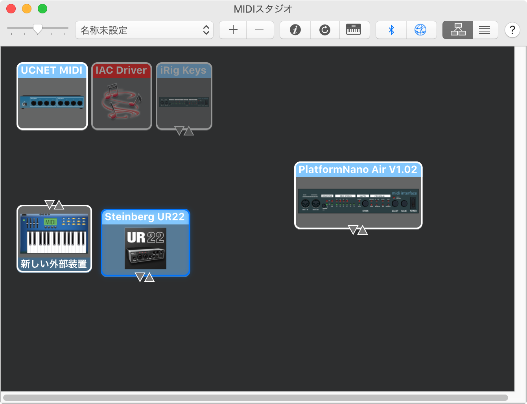Screen dimensions: 527x404
Task: Switch to hierarchical icon view
Action: tap(458, 30)
